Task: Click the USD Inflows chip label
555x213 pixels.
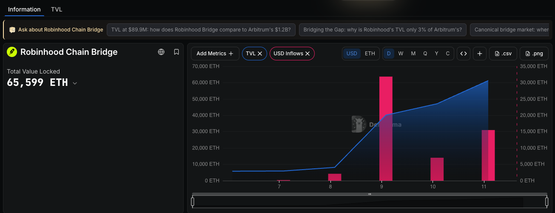Action: coord(288,54)
